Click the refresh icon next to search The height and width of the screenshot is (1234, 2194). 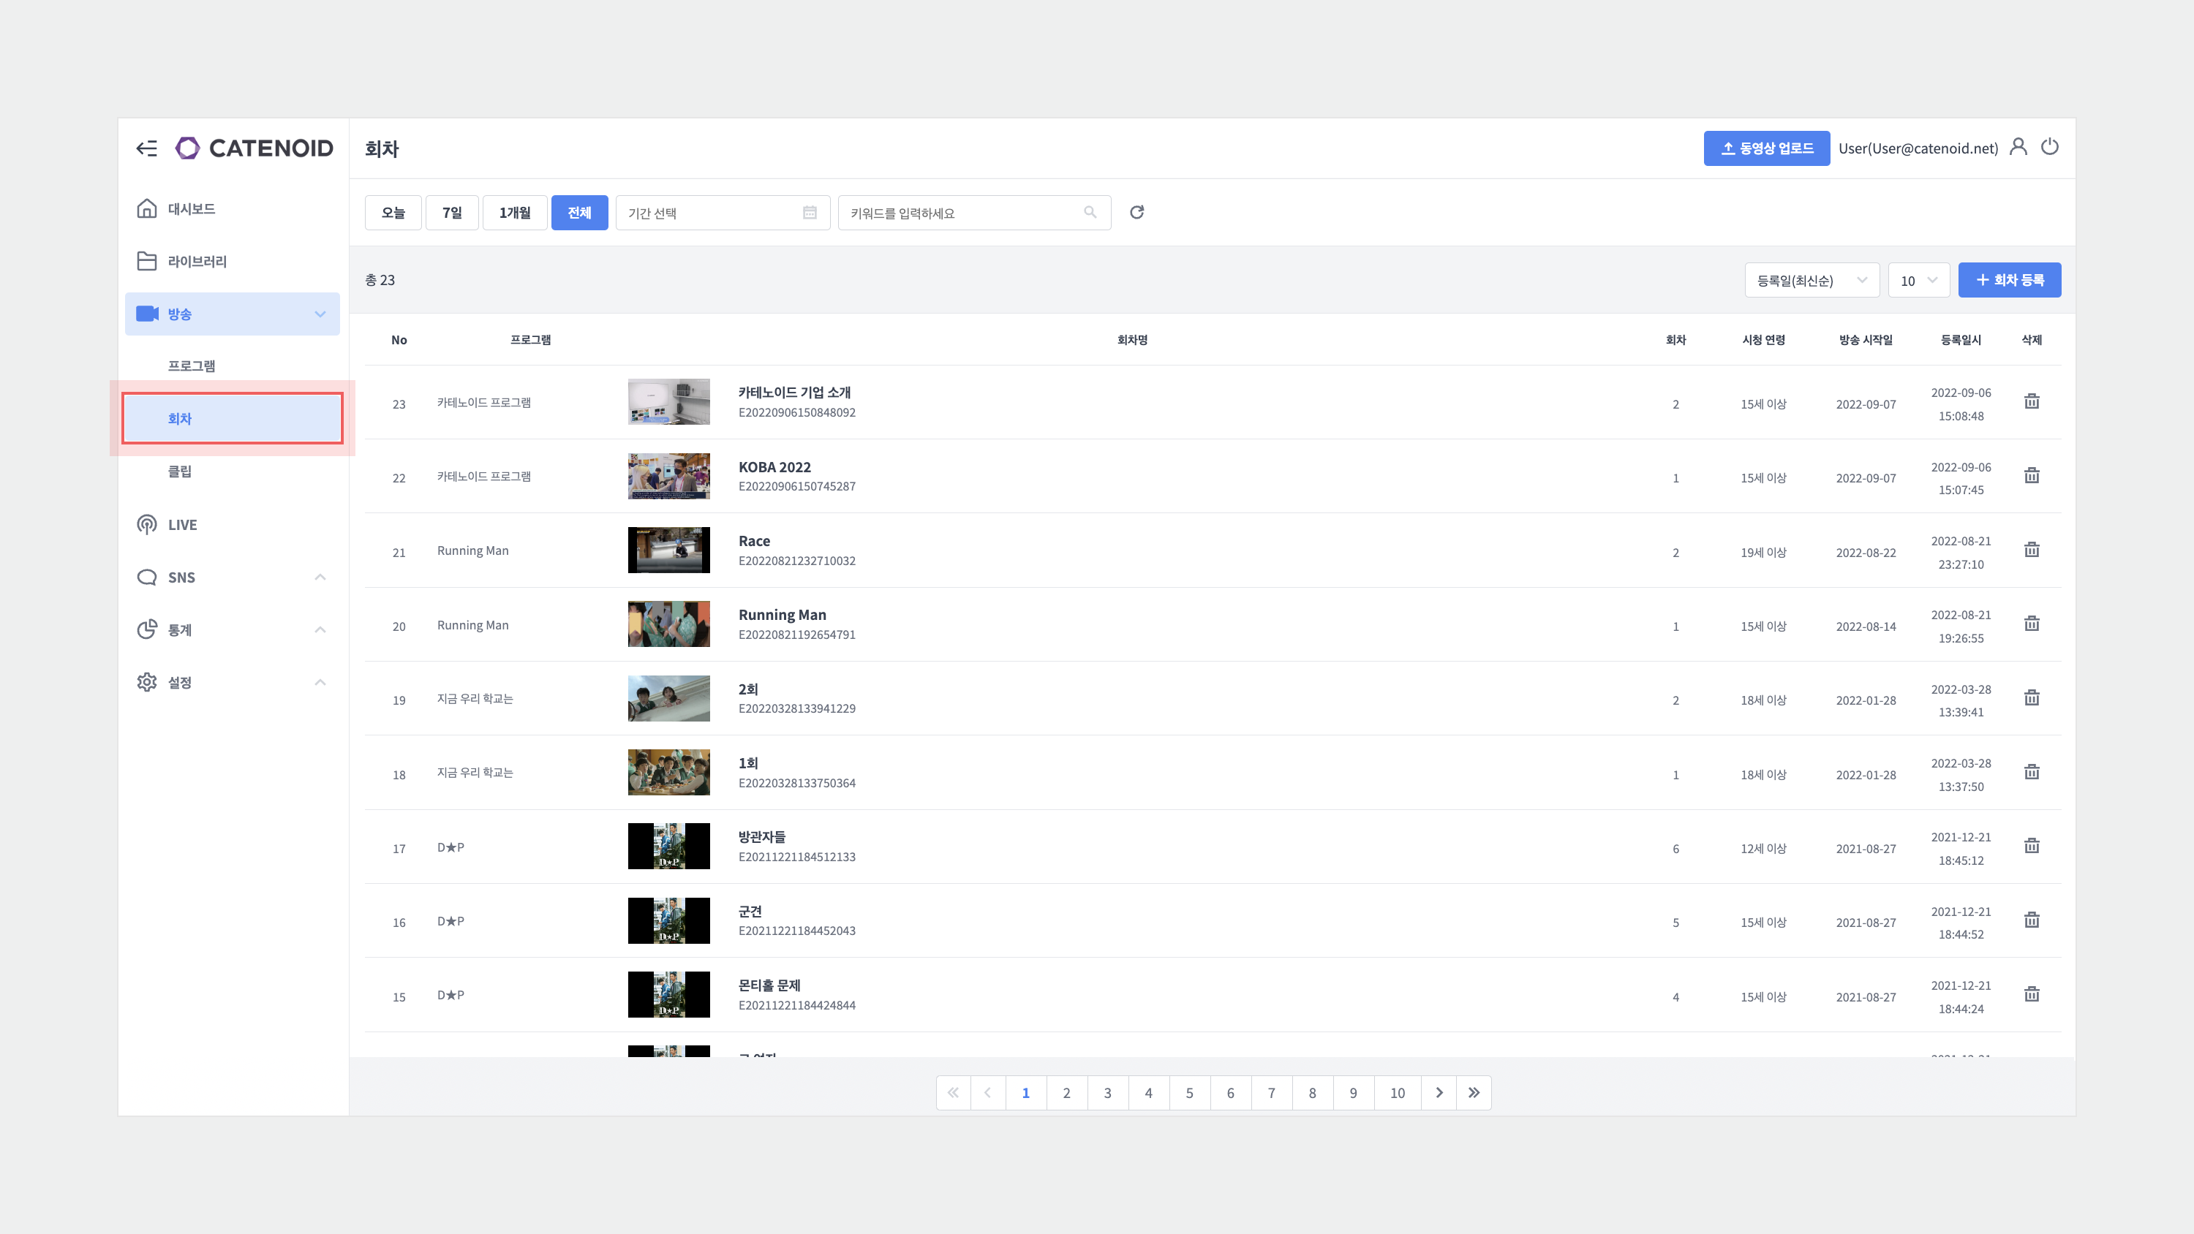coord(1136,212)
